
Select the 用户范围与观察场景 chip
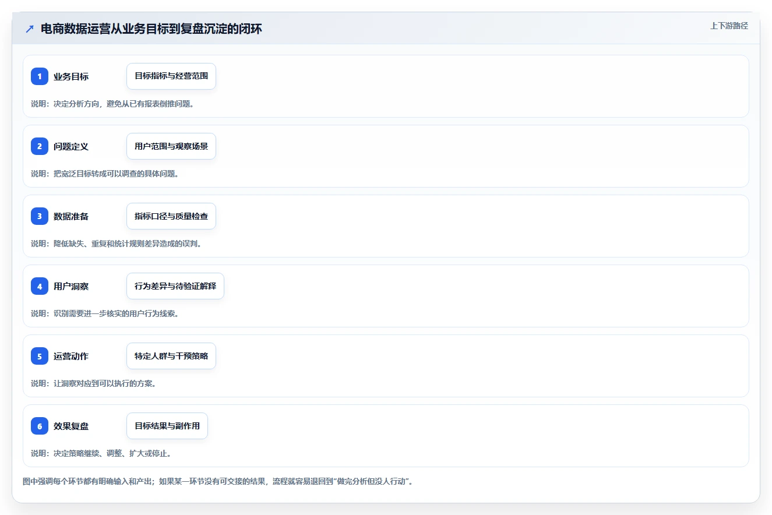[x=171, y=146]
